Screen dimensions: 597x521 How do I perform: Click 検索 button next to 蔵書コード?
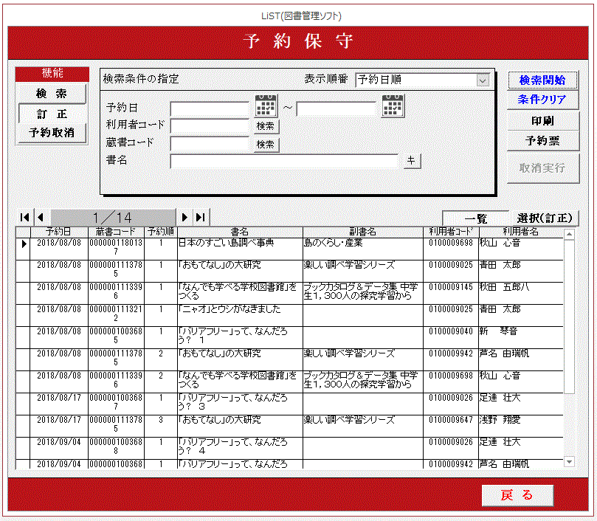point(266,145)
